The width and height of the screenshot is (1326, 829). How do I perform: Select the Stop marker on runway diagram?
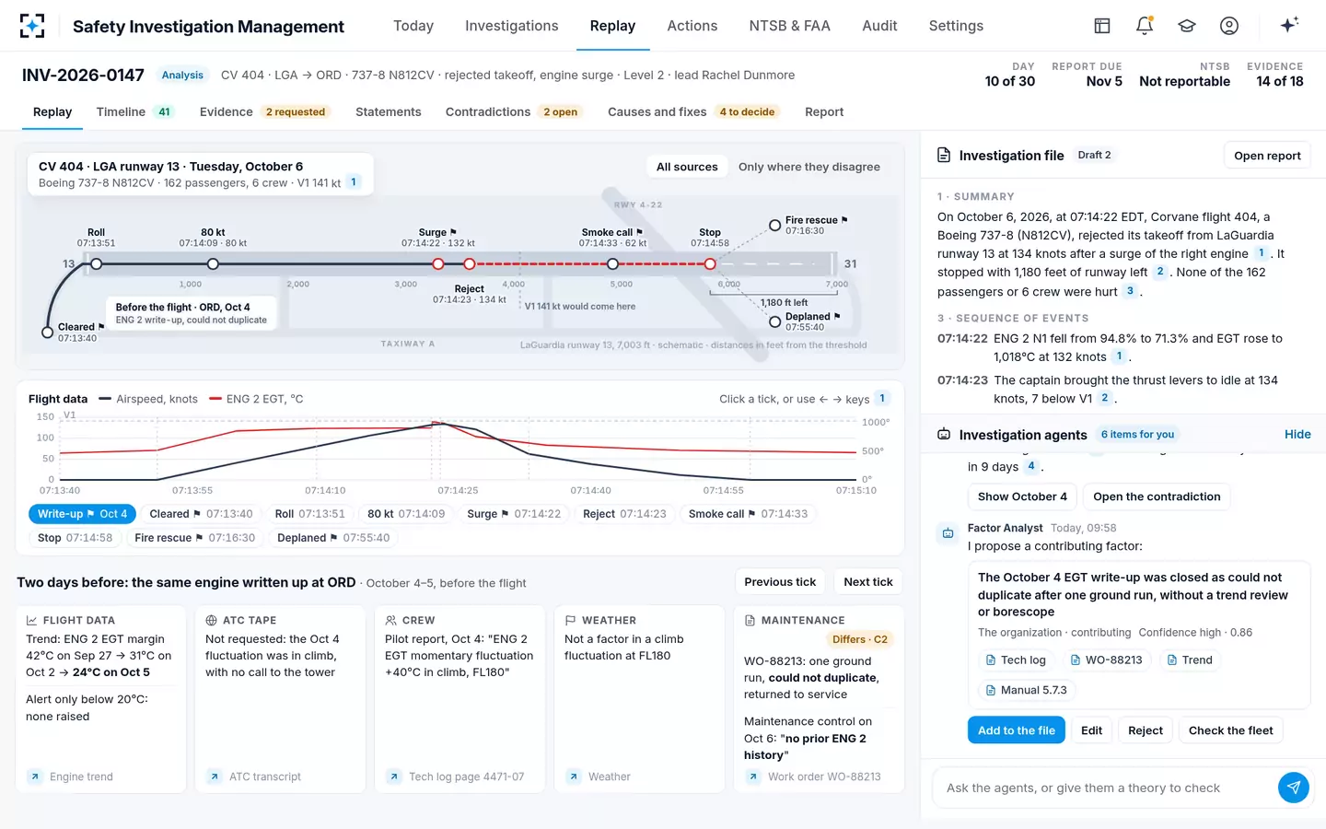point(710,264)
